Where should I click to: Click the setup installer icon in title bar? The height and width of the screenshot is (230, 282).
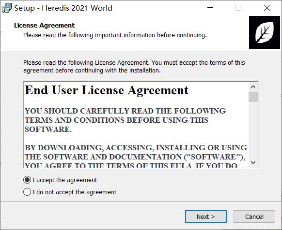pos(7,8)
